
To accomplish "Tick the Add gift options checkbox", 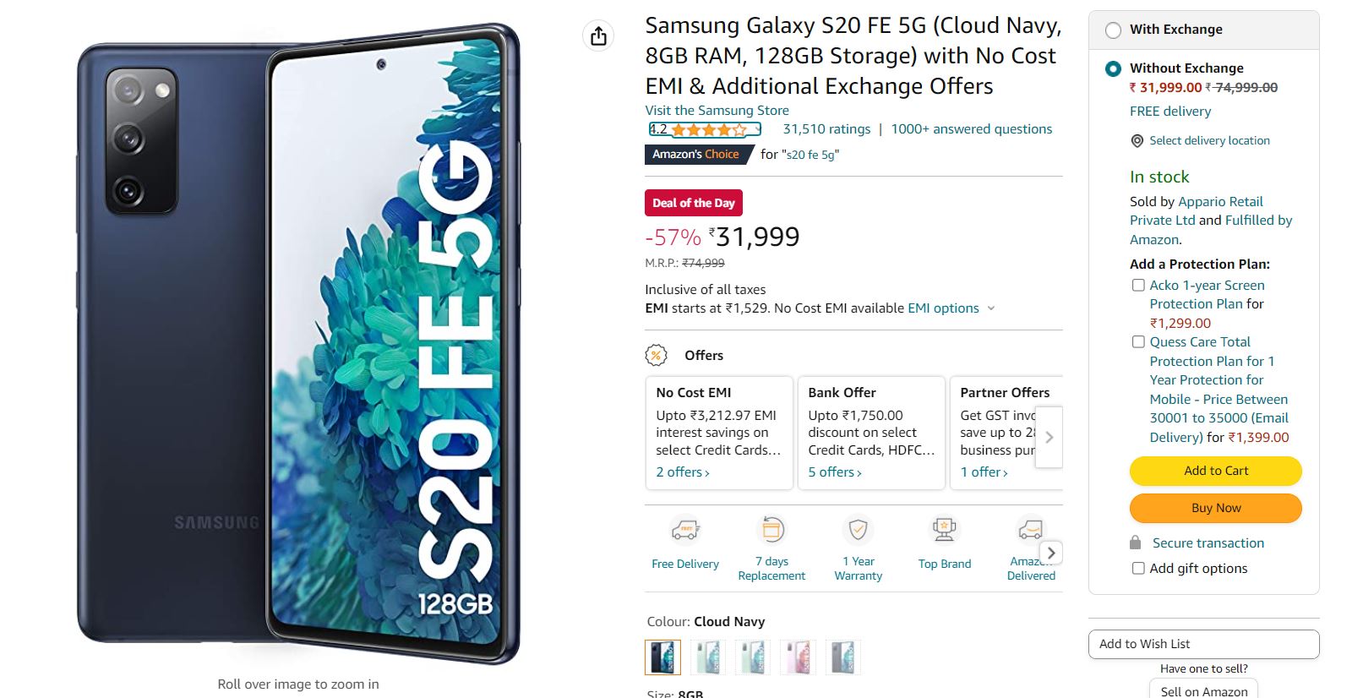I will point(1138,569).
